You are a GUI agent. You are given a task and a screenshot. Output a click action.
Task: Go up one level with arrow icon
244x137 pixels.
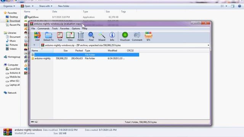click(34, 45)
